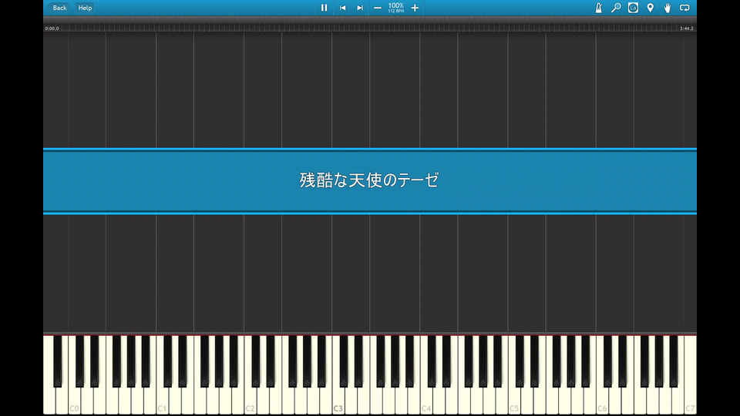
Task: Skip back to the previous section
Action: (342, 8)
